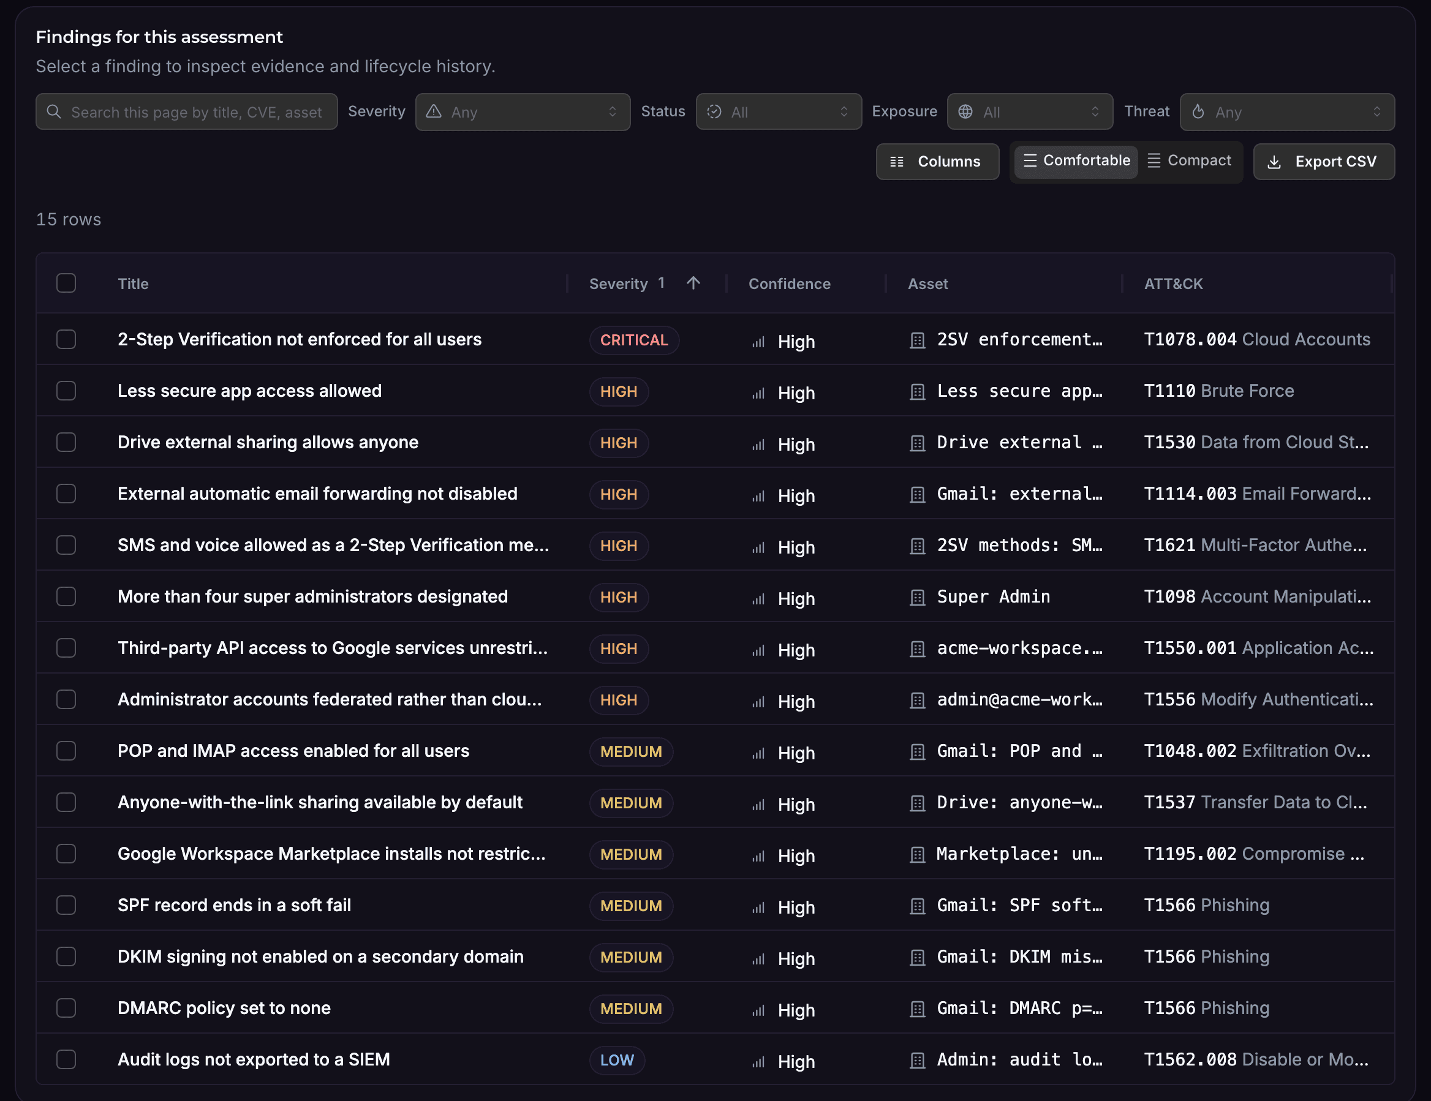Screen dimensions: 1431x1101
Task: Click the flame icon in the Threat filter
Action: [x=1198, y=111]
